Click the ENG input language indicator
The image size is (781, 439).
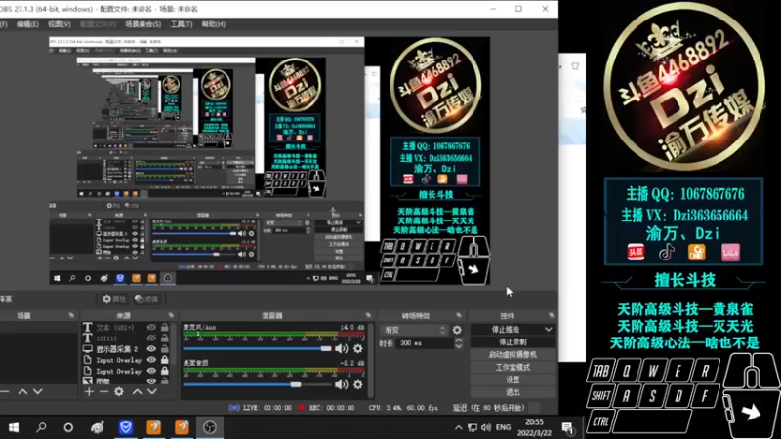[x=503, y=427]
